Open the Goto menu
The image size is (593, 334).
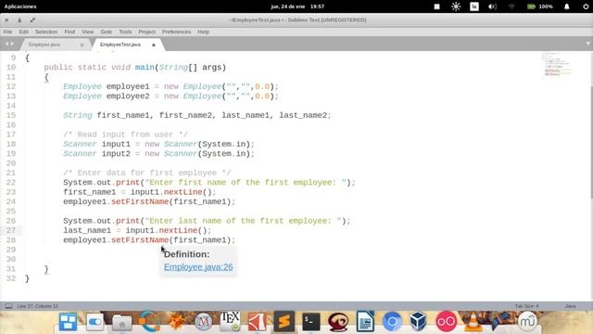pos(106,32)
